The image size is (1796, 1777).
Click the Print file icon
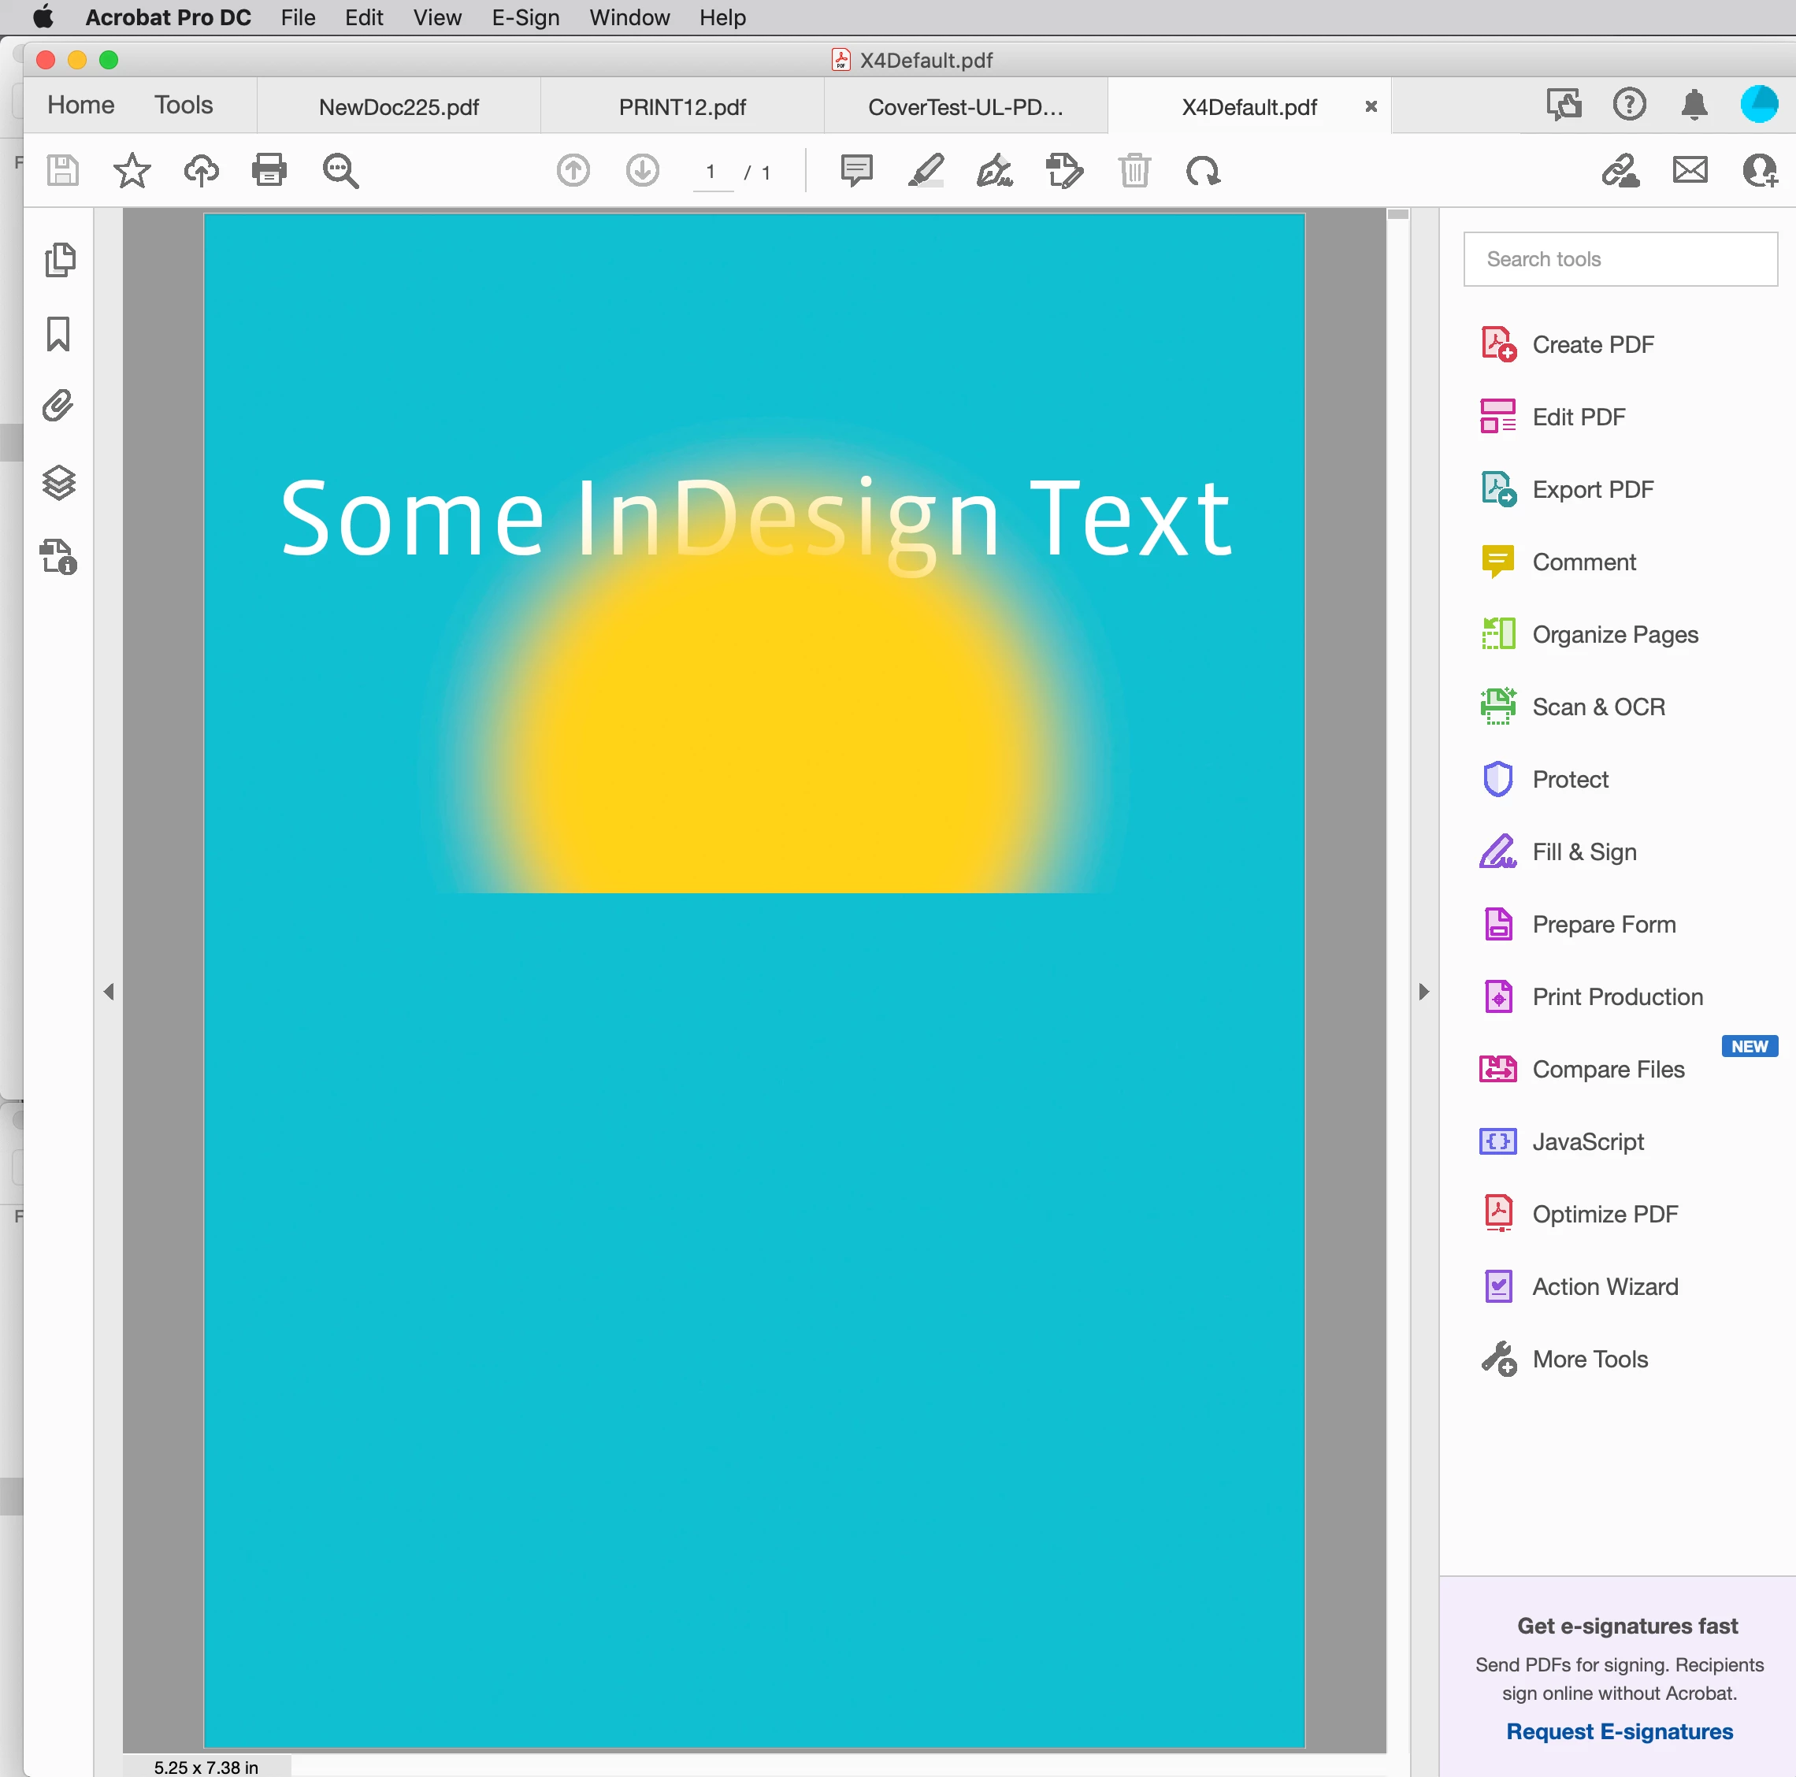[269, 171]
